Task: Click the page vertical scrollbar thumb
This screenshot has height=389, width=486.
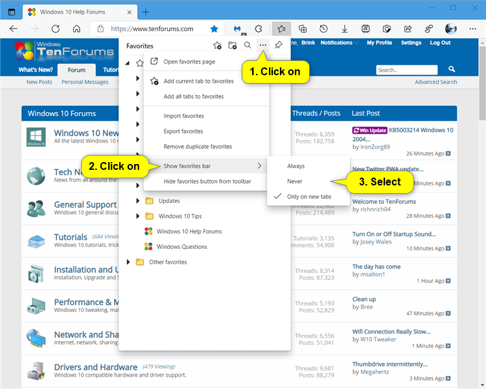Action: pos(482,83)
